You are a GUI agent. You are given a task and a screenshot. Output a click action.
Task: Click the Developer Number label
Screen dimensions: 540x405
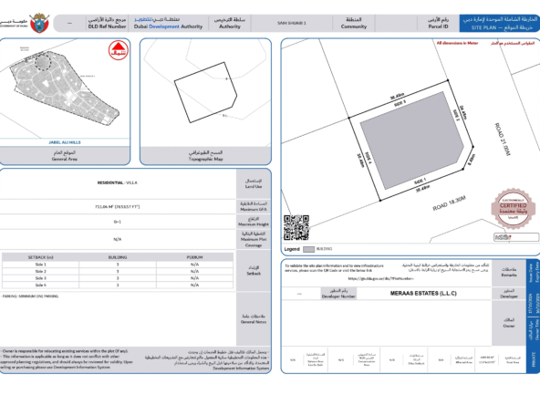coord(338,294)
